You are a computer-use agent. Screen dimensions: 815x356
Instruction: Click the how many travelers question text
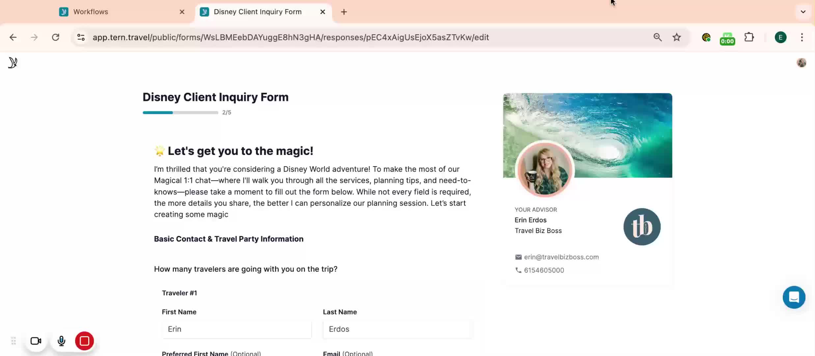pos(246,269)
